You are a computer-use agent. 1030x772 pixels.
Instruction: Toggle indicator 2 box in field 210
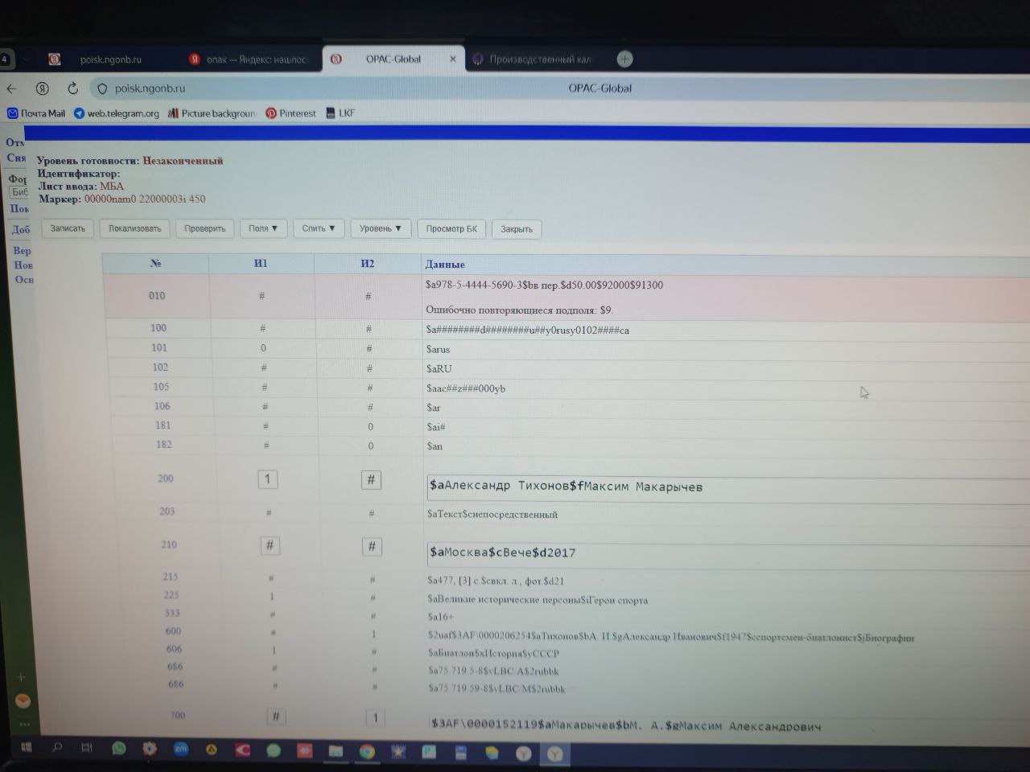point(371,547)
